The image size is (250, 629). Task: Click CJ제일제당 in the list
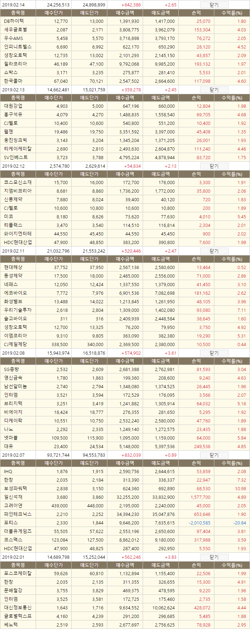coord(15,345)
